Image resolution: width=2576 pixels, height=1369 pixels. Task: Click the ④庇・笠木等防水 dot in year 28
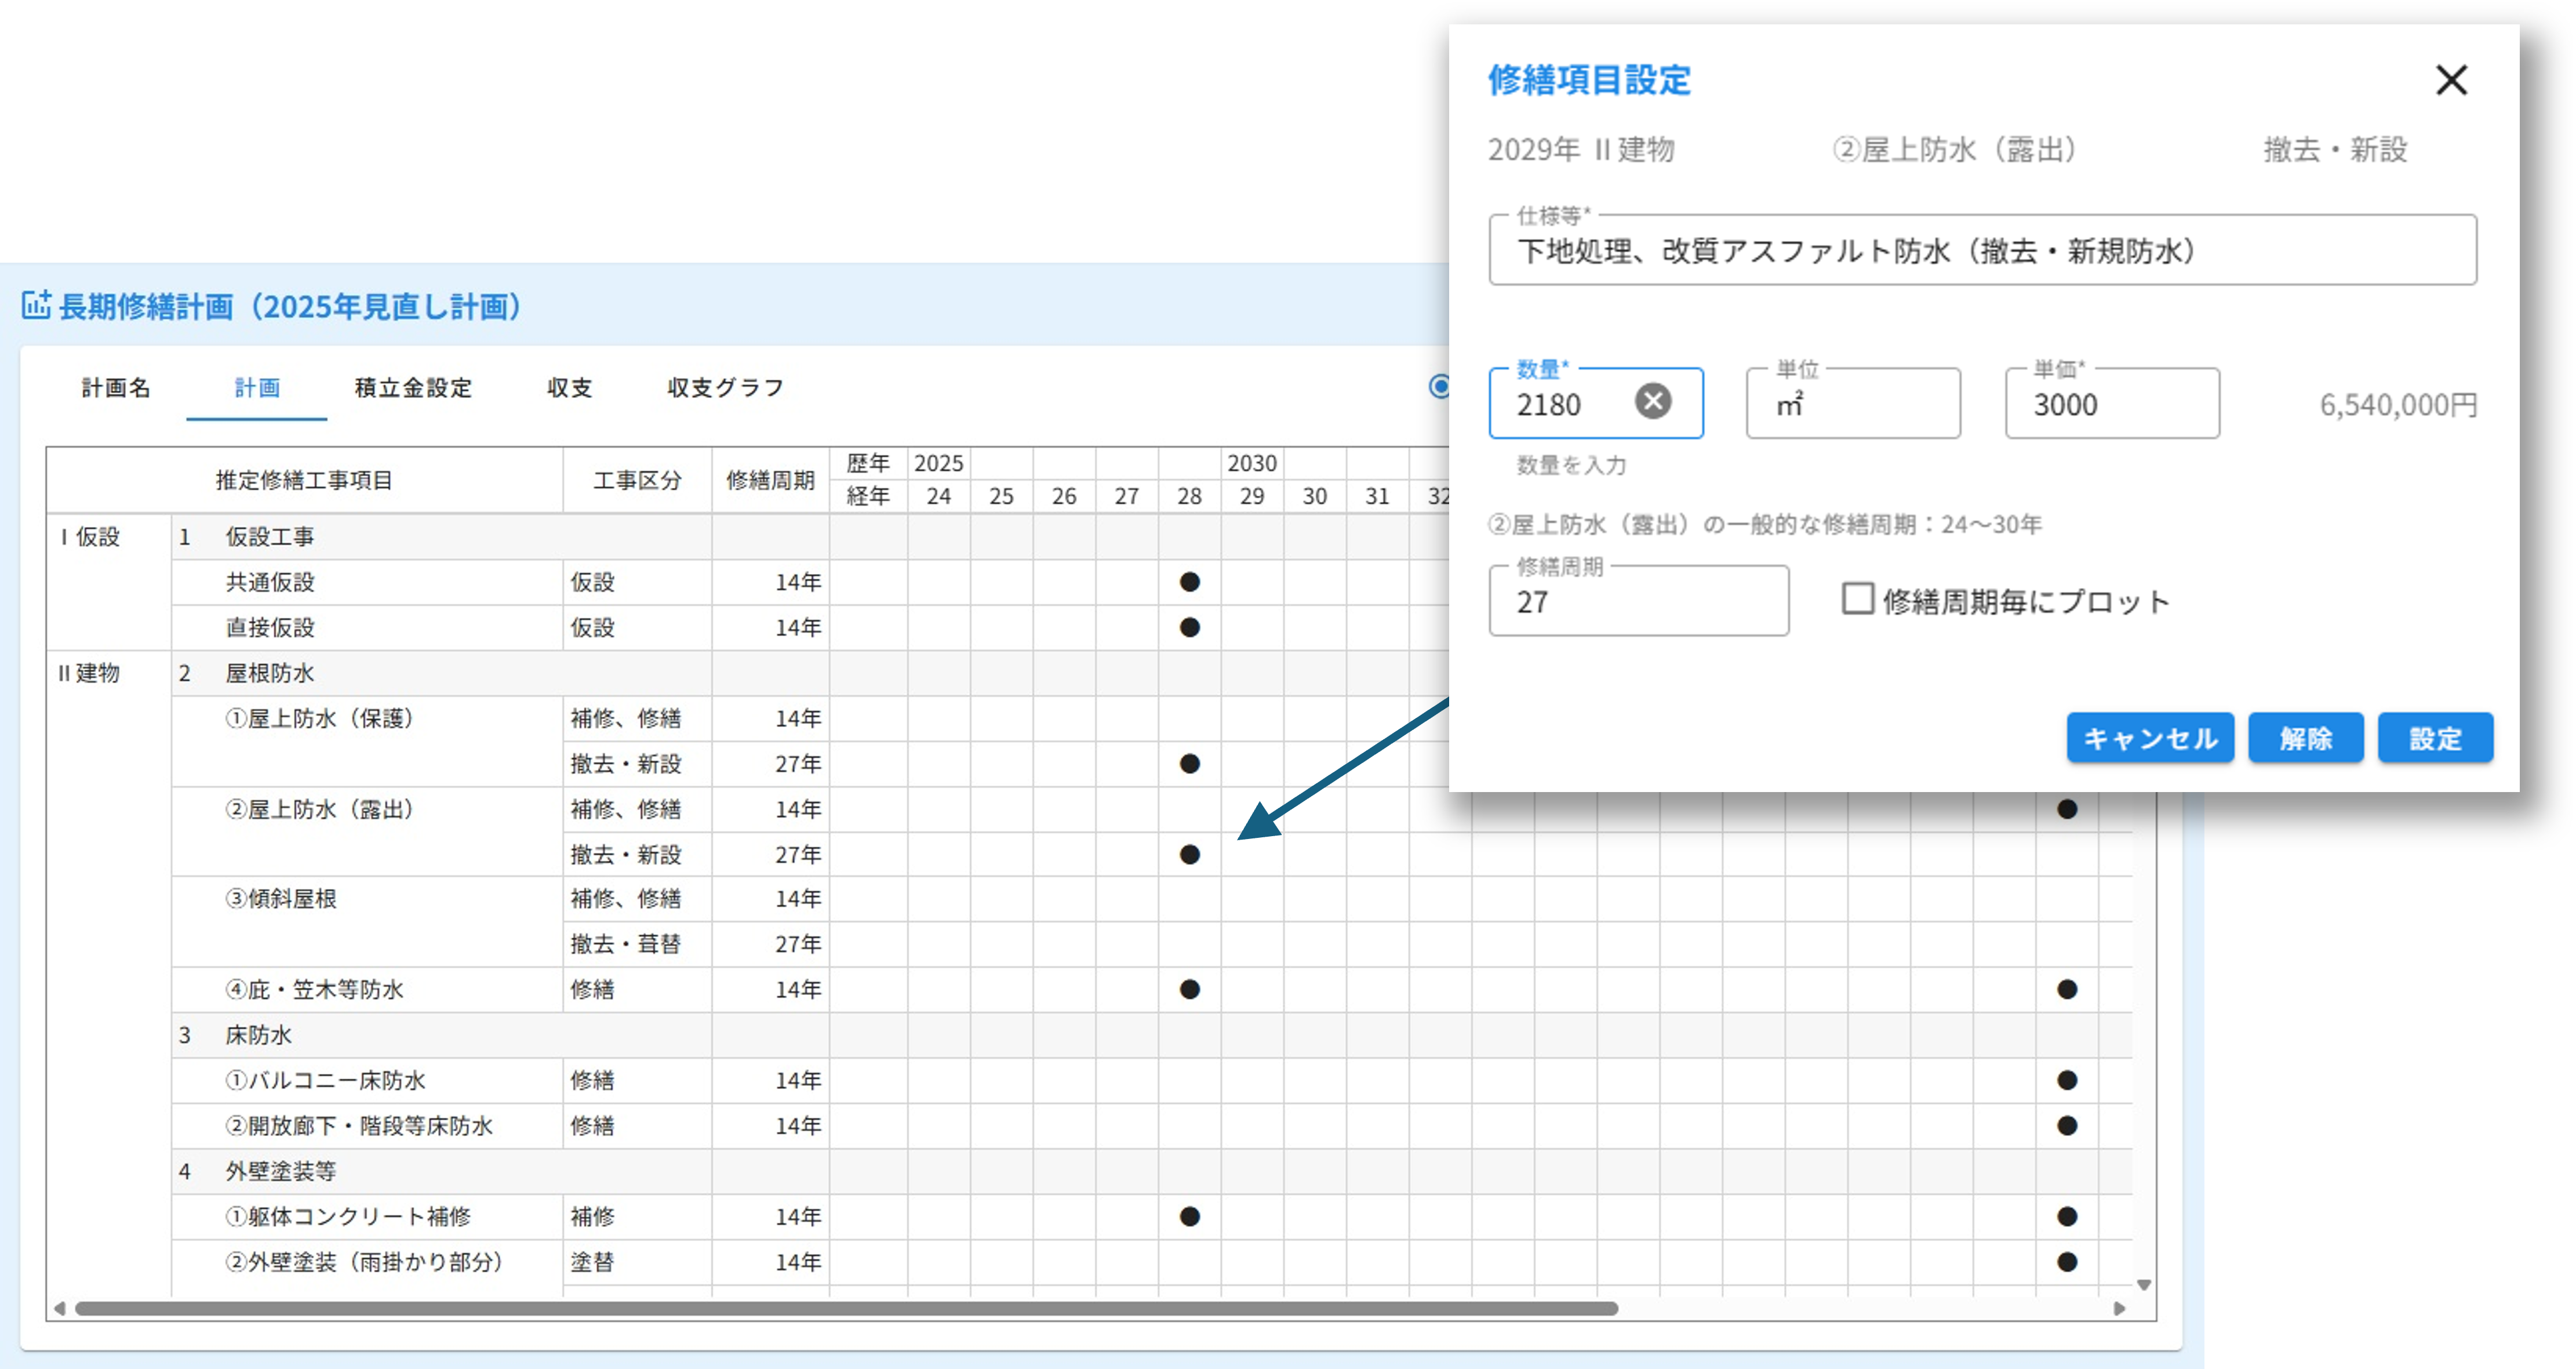point(1189,989)
